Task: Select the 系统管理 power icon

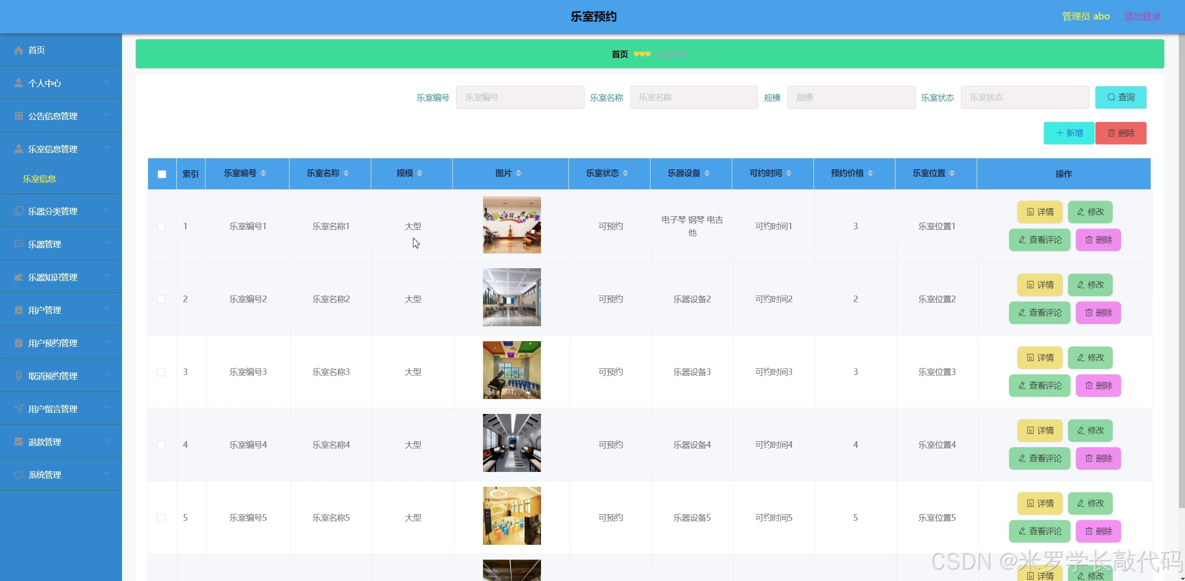Action: 19,474
